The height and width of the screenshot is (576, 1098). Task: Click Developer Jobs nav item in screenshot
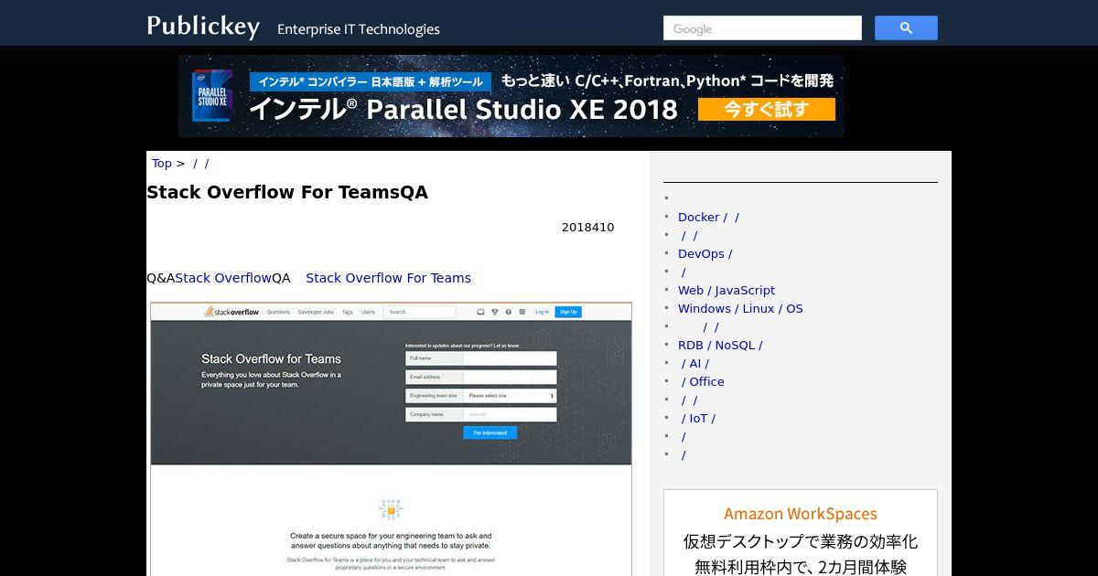click(316, 312)
